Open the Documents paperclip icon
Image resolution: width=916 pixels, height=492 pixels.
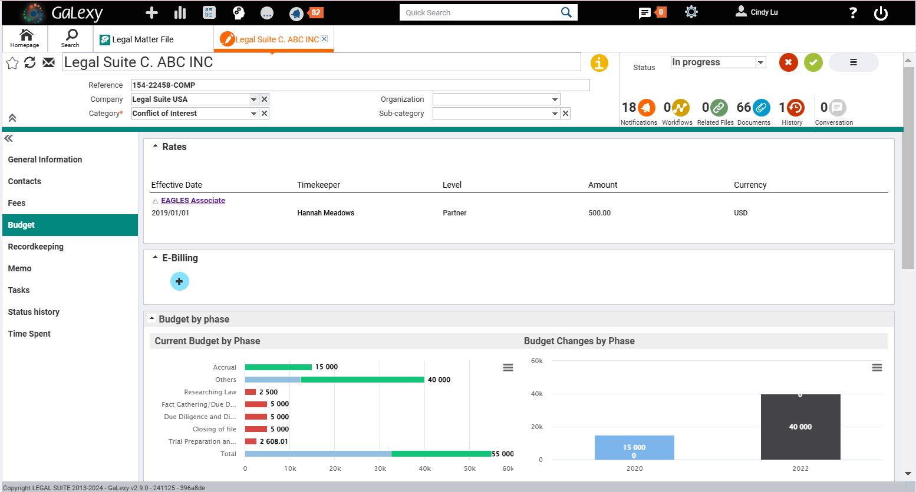pos(762,108)
